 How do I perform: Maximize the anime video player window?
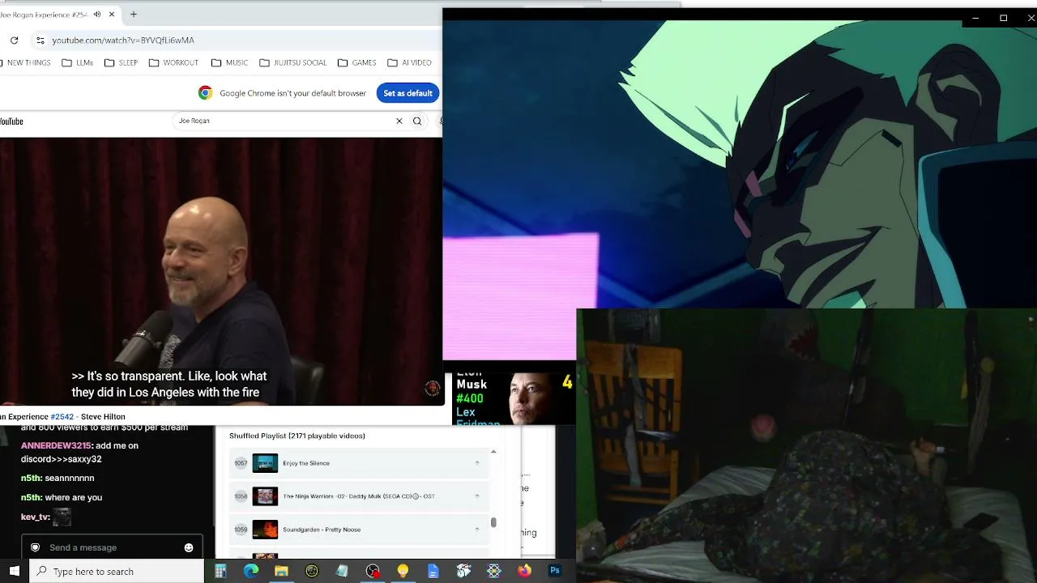1003,18
